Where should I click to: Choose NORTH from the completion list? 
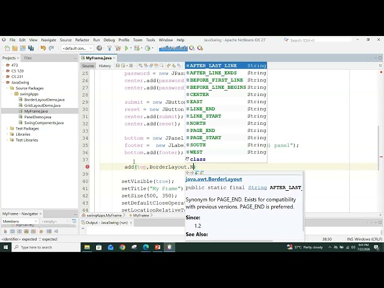(x=226, y=123)
